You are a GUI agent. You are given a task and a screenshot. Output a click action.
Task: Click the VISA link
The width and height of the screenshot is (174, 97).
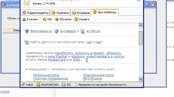pyautogui.click(x=76, y=60)
